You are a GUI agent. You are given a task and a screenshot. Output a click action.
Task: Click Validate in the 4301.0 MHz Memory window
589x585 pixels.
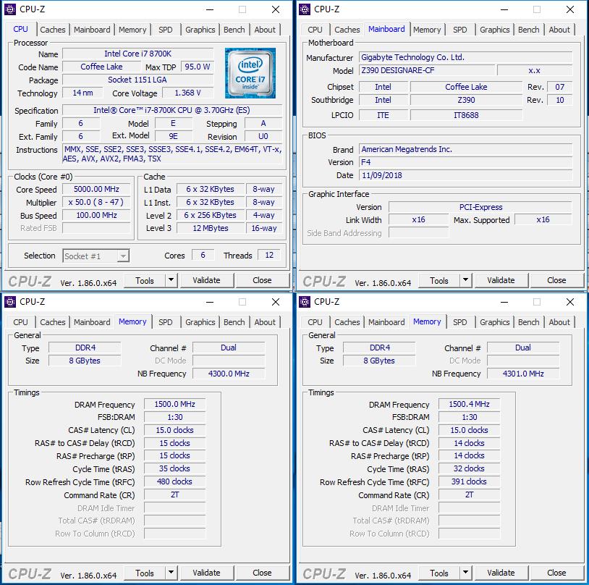[x=501, y=573]
